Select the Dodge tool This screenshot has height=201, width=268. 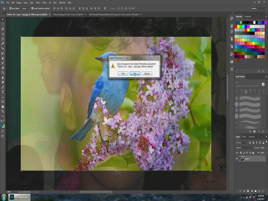3,82
